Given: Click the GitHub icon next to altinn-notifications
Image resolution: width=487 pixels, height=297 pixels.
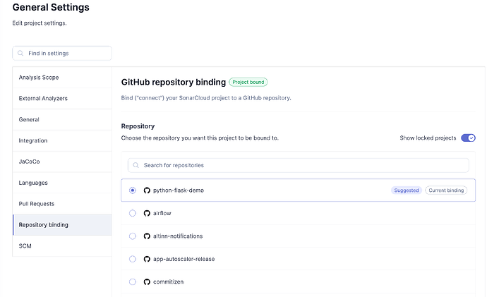Looking at the screenshot, I should tap(147, 236).
